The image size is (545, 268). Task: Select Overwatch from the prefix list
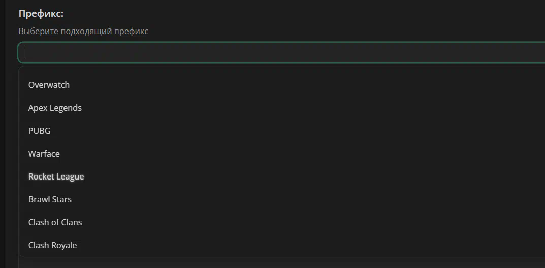coord(49,85)
